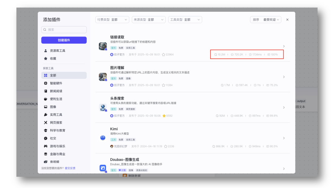Image resolution: width=335 pixels, height=188 pixels.
Task: Click the 头条搜索 plugin title
Action: (117, 98)
